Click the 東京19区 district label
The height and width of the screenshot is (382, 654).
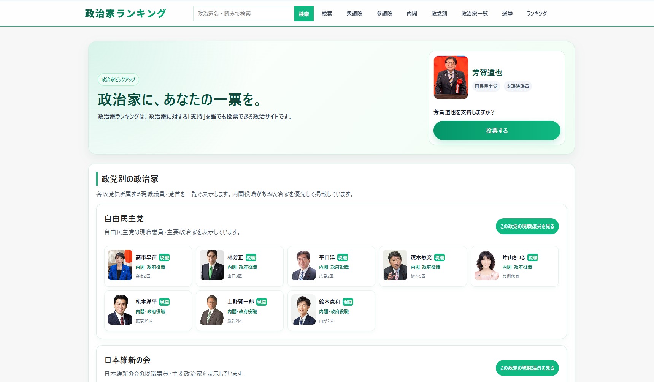point(144,321)
